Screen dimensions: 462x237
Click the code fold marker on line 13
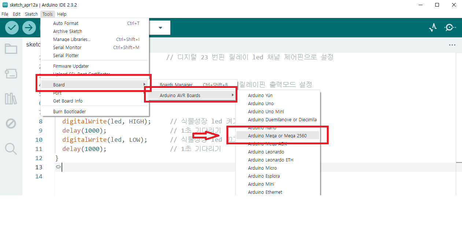[58, 167]
